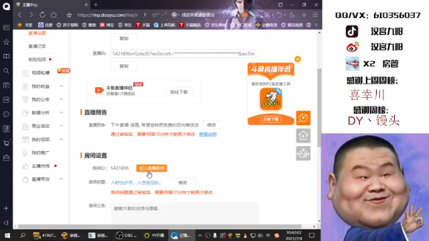Open the 淘宝 bookmark
The width and height of the screenshot is (429, 241).
[x=107, y=25]
